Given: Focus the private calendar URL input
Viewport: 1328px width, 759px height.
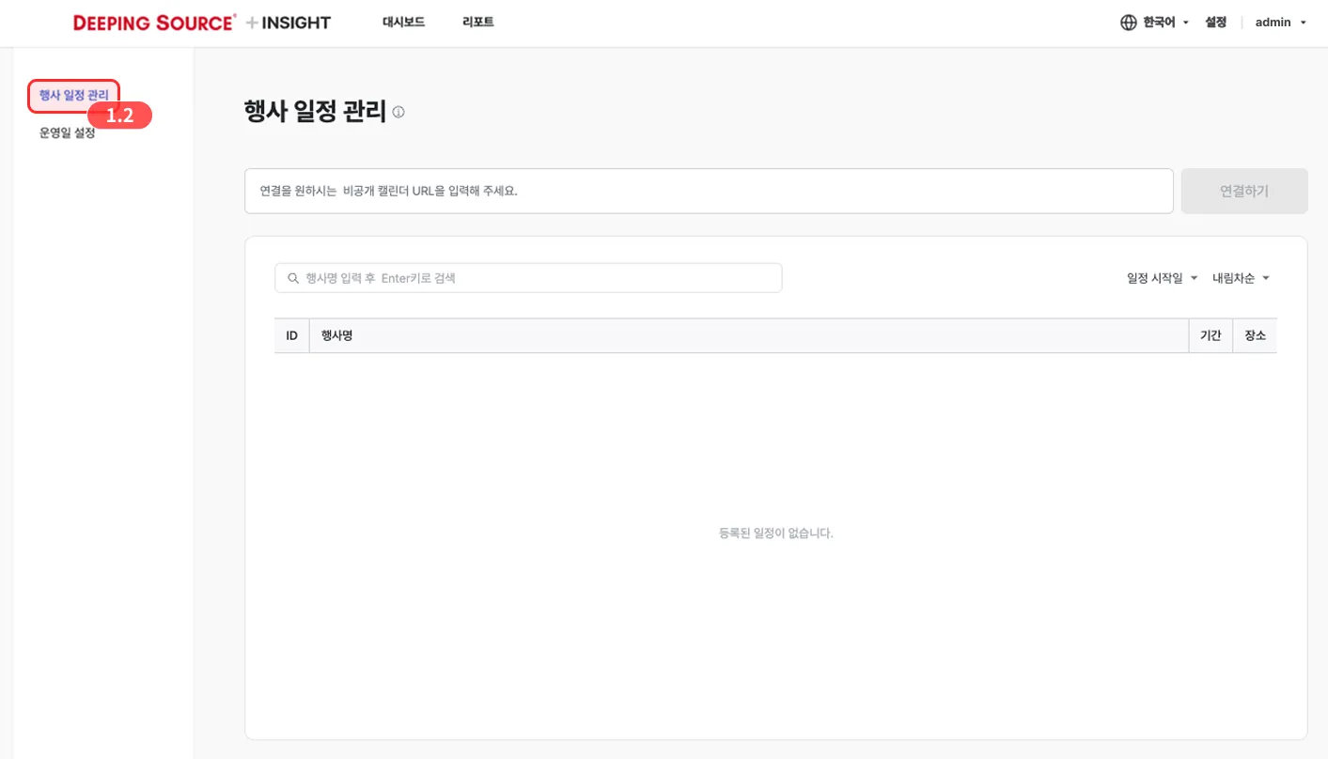Looking at the screenshot, I should pos(709,191).
